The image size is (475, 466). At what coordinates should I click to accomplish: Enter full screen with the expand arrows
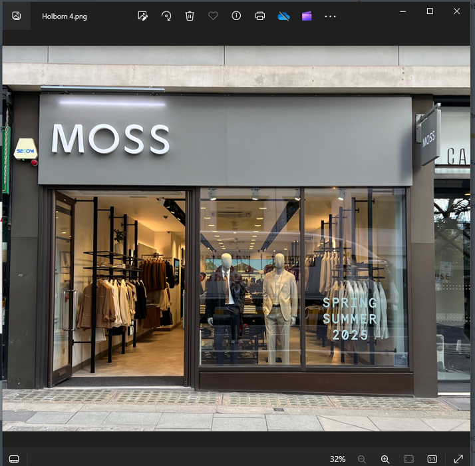click(x=458, y=459)
